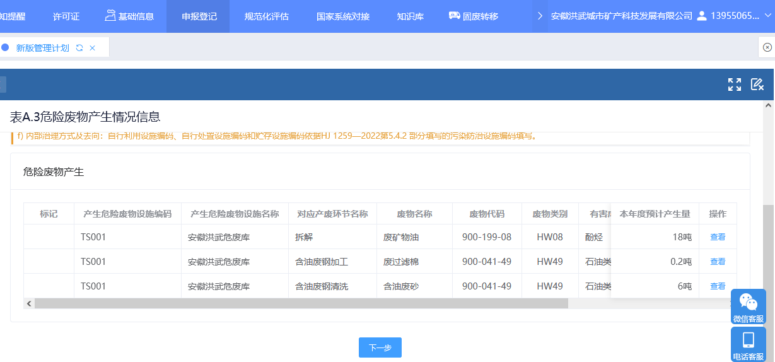Click the fullscreen expand icon
The height and width of the screenshot is (362, 775).
pyautogui.click(x=734, y=85)
